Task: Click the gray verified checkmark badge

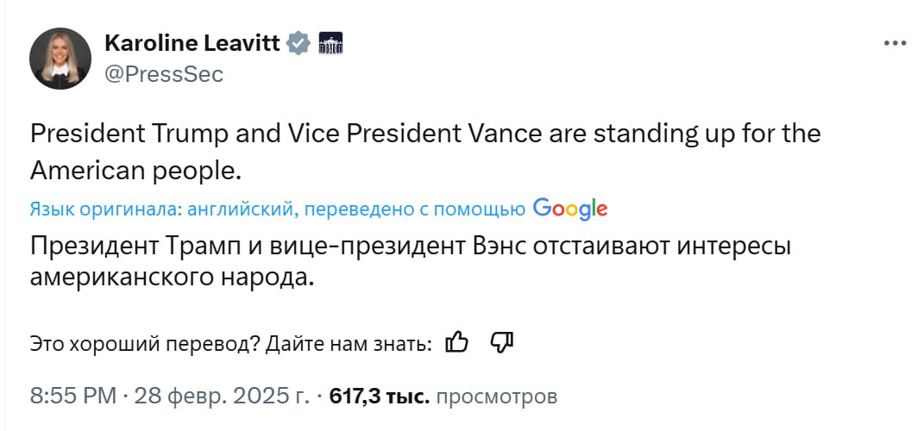Action: 298,43
